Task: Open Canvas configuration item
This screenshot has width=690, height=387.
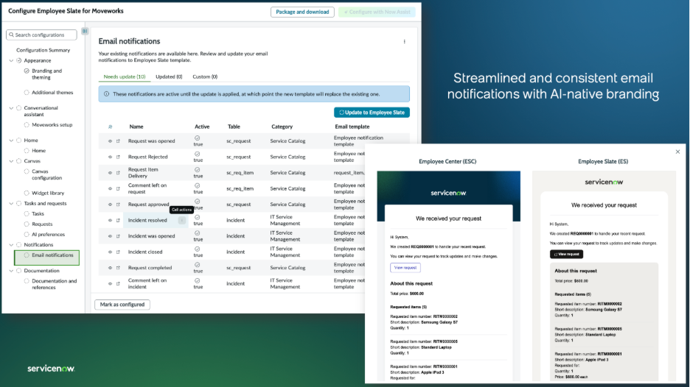Action: [x=46, y=174]
